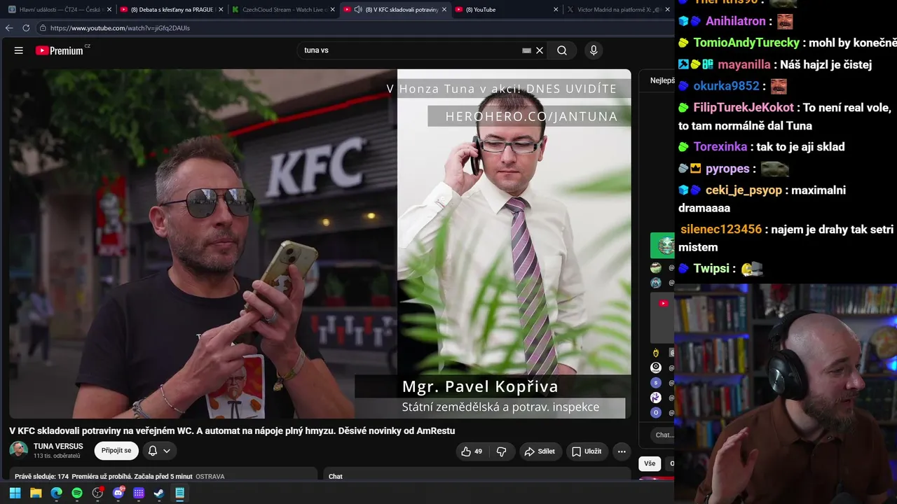
Task: Click the 'Právě sleduje: 174' viewer count
Action: click(41, 477)
